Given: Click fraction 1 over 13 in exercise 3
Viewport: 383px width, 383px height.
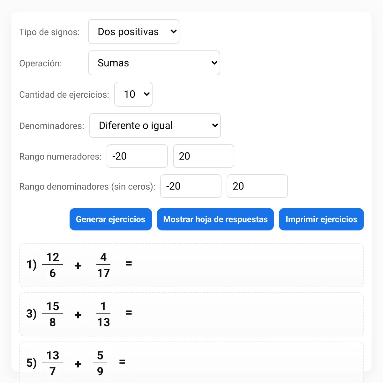Looking at the screenshot, I should 103,314.
